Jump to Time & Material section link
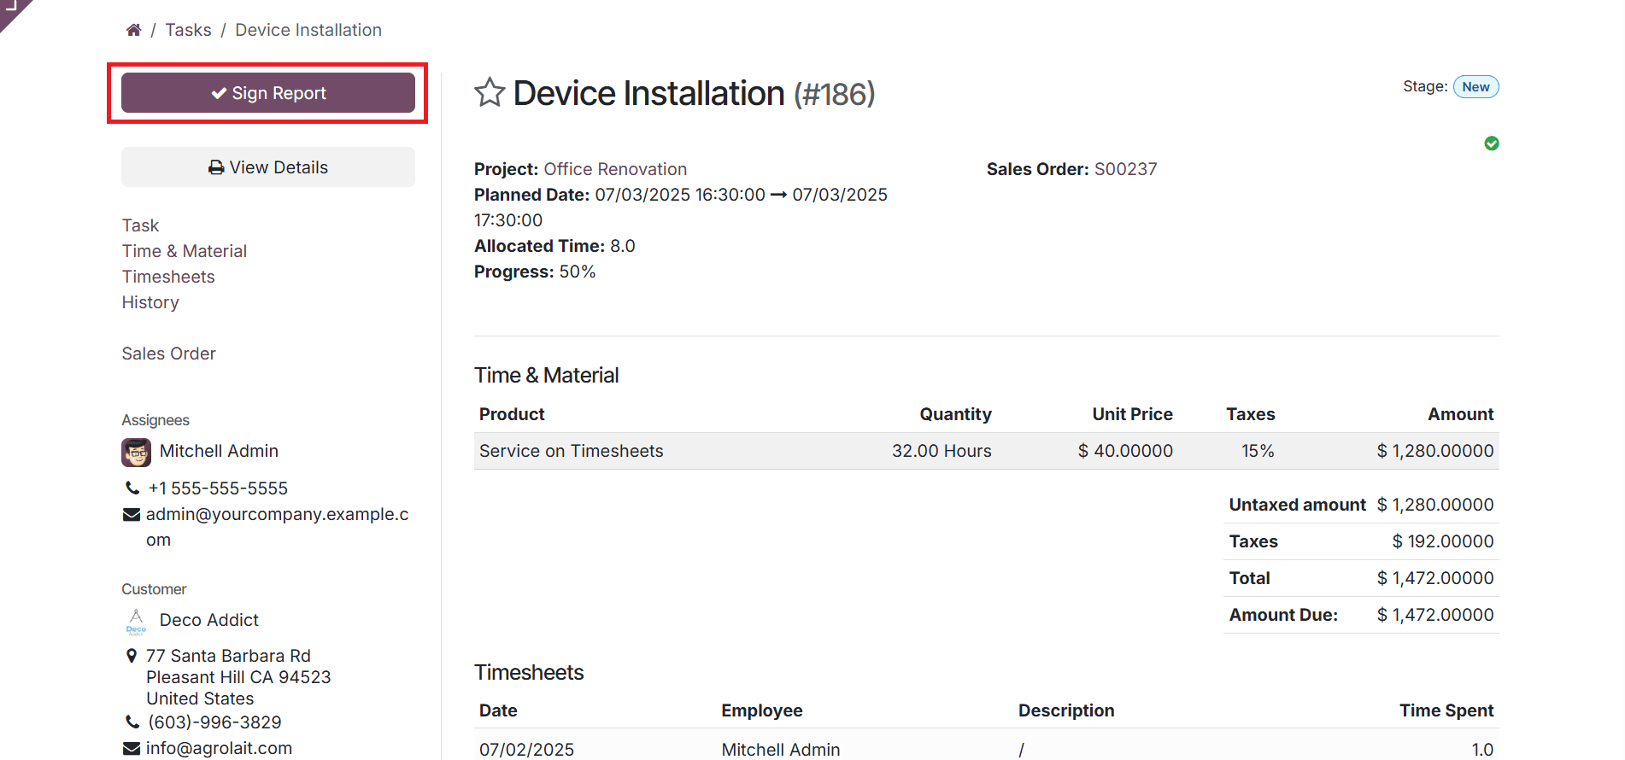The height and width of the screenshot is (760, 1625). (185, 251)
